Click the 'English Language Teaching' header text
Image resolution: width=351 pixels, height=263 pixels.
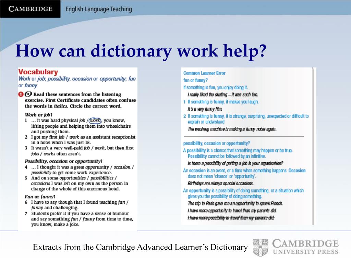tap(99, 9)
